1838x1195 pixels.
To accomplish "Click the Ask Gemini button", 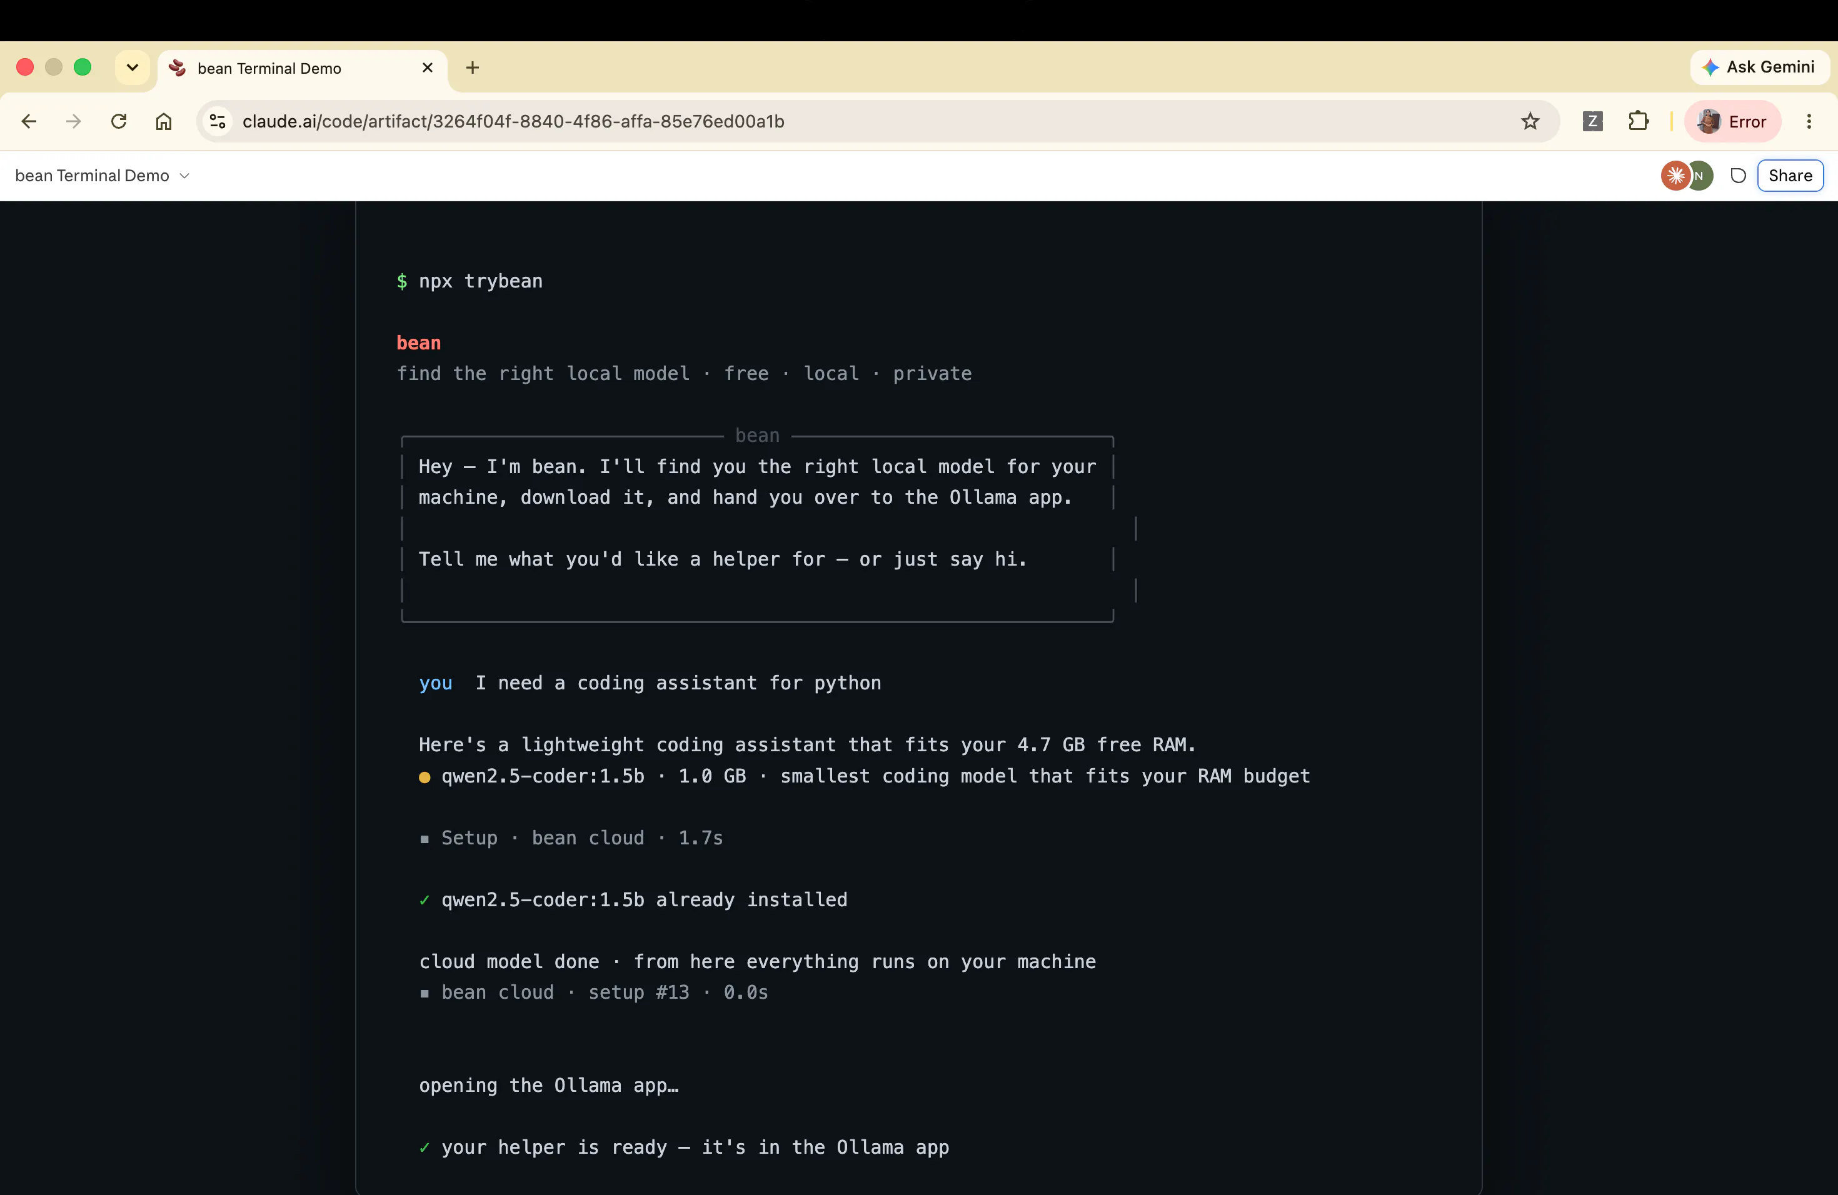I will (x=1759, y=67).
